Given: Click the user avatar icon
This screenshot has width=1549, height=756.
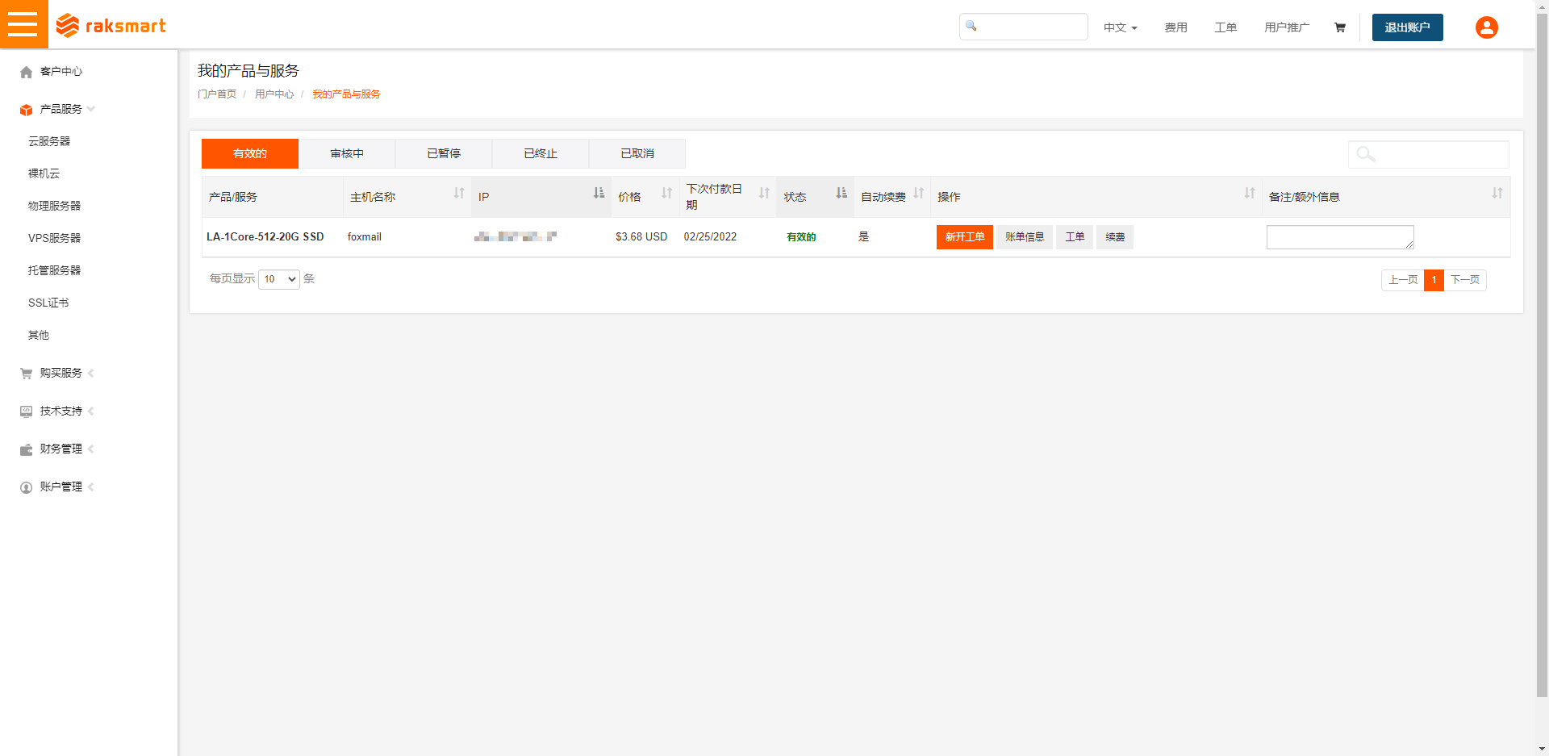Looking at the screenshot, I should pos(1486,27).
